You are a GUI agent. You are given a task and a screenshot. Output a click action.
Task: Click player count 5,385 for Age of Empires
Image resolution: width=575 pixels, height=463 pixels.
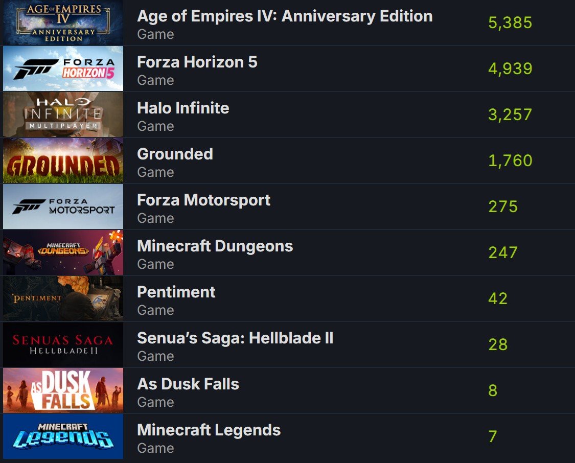510,22
